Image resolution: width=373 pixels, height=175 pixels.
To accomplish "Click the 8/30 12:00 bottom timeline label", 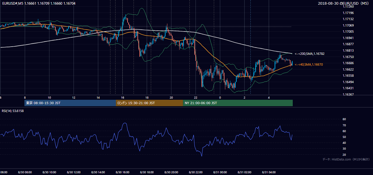I will point(74,172).
